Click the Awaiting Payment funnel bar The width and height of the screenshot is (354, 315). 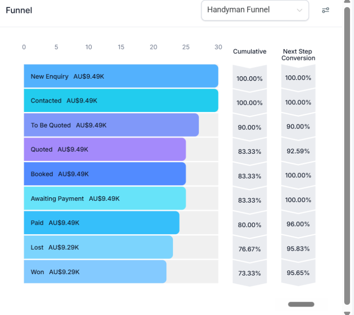(x=105, y=198)
